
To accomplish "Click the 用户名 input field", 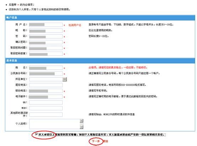I will tap(46, 25).
